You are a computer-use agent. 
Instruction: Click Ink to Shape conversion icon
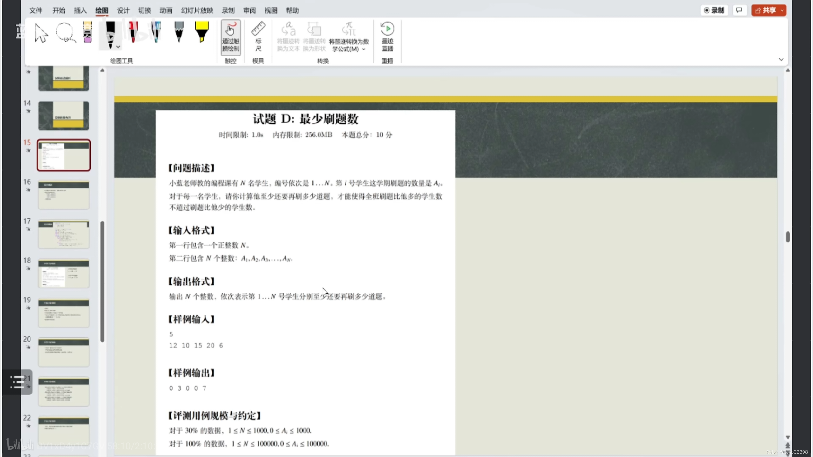(x=314, y=36)
